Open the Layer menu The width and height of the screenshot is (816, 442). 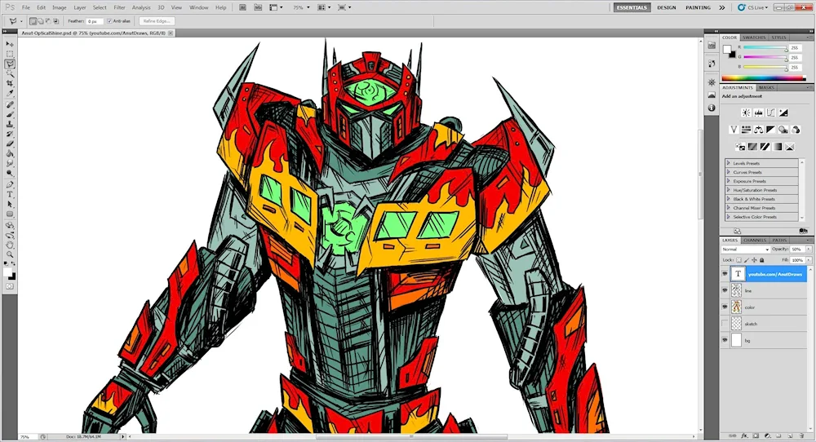80,8
